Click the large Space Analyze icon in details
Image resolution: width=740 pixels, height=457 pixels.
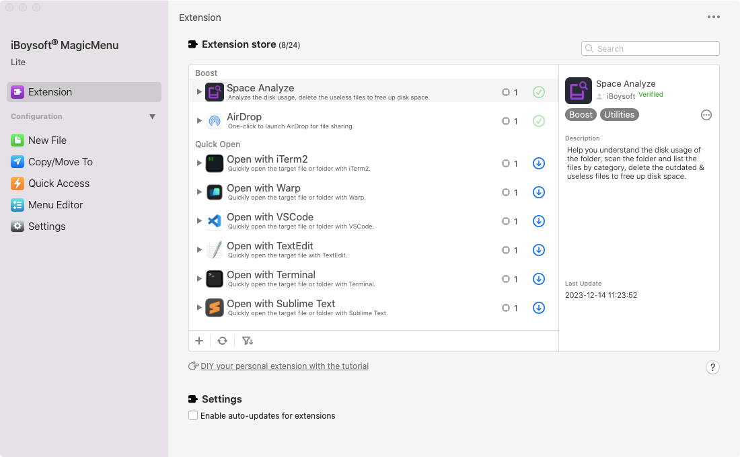pos(578,91)
